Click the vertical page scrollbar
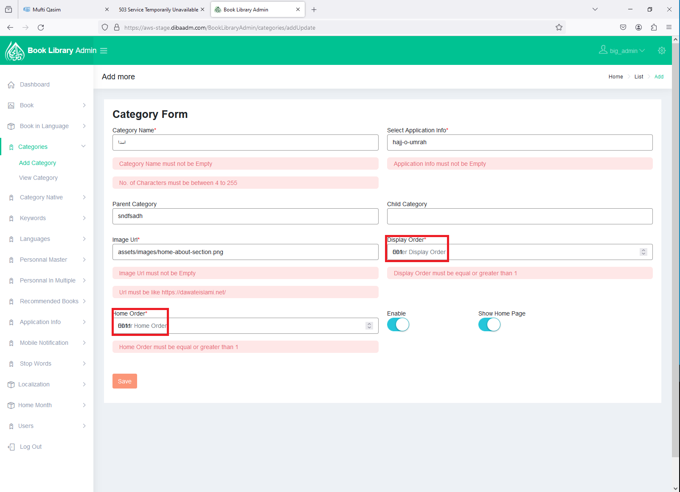This screenshot has height=492, width=680. [675, 254]
